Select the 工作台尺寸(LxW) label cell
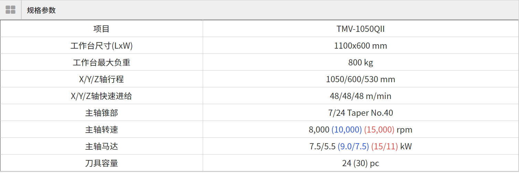 click(101, 46)
